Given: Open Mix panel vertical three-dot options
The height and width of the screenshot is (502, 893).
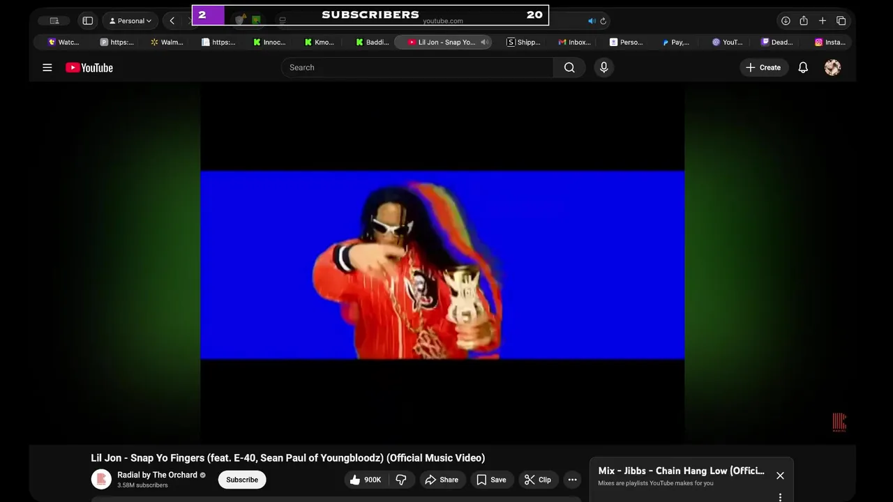Looking at the screenshot, I should pos(780,497).
